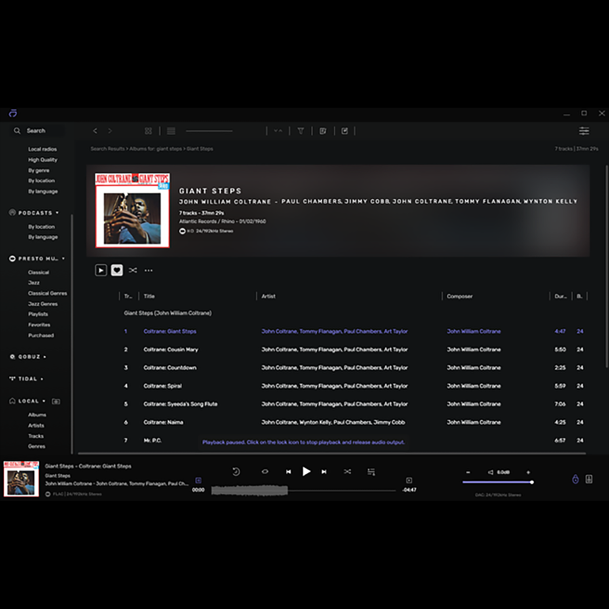Open the three-dots more options menu
The height and width of the screenshot is (609, 609).
(x=149, y=270)
